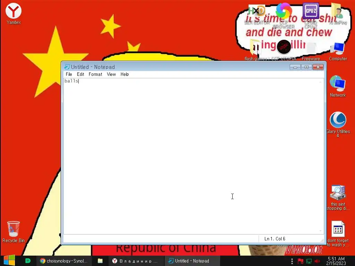355x266 pixels.
Task: Open the 'dont forget to wash y...' file icon
Action: pos(338,234)
